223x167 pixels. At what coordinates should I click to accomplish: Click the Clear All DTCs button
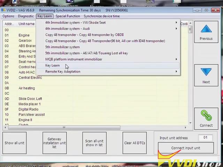point(134,143)
